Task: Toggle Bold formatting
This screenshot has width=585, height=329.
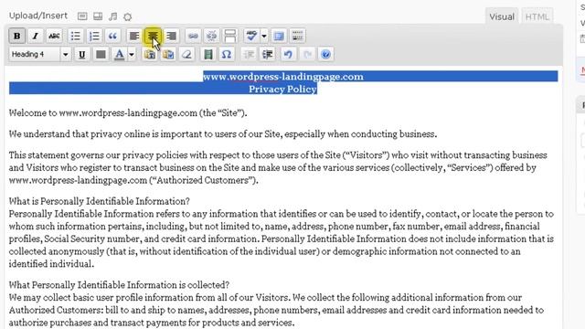Action: click(16, 37)
